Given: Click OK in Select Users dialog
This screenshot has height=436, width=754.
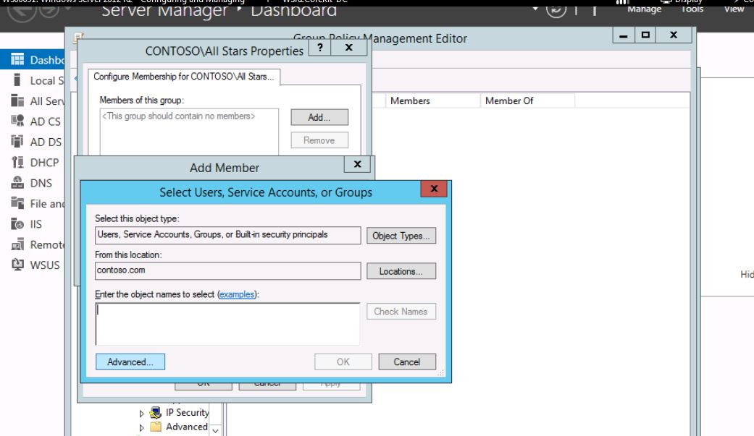Looking at the screenshot, I should [343, 362].
